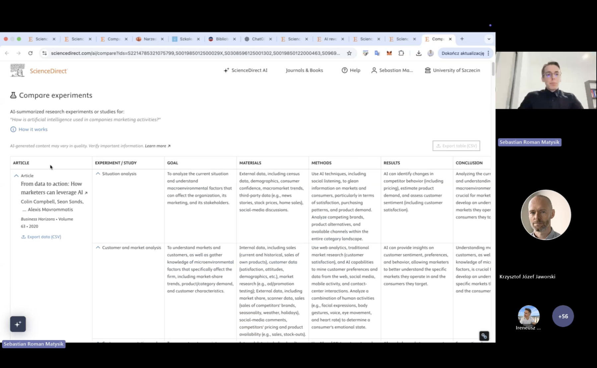Click the Export table (CSV) button
The height and width of the screenshot is (368, 597).
coord(456,146)
